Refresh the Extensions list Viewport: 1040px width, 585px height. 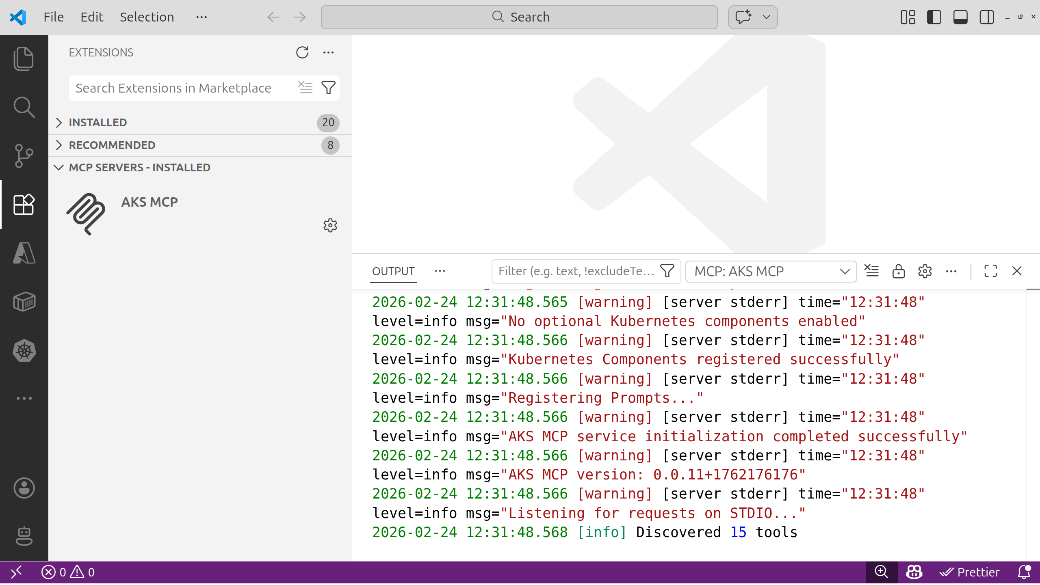302,52
